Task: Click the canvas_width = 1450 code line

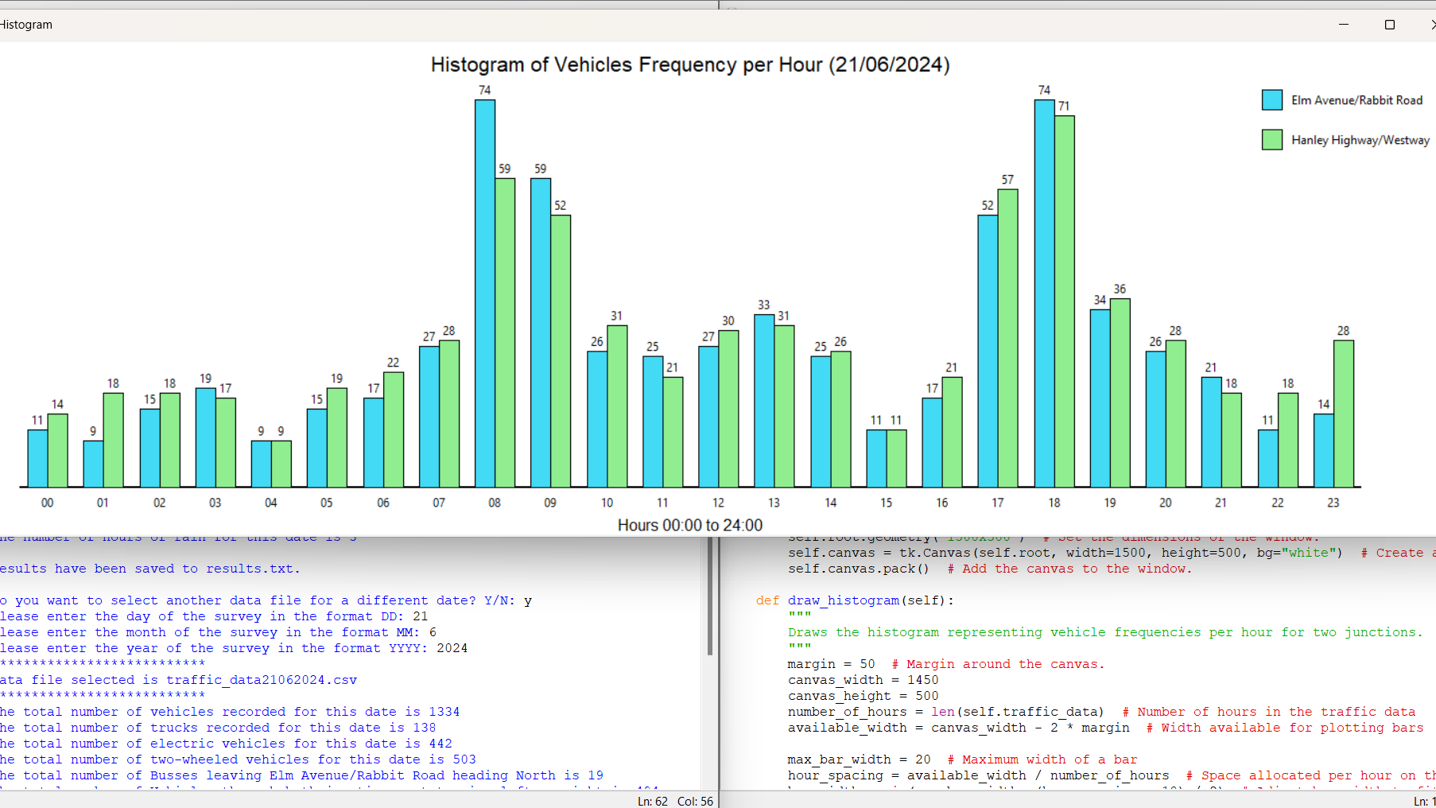Action: point(863,680)
